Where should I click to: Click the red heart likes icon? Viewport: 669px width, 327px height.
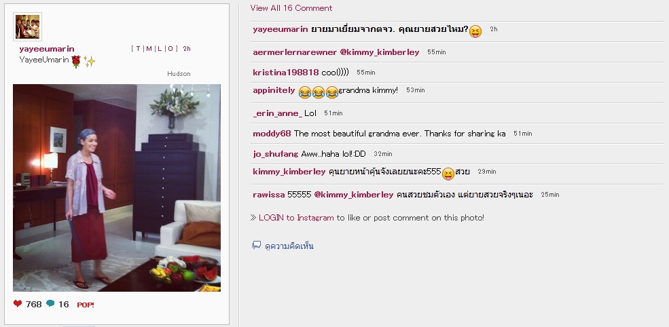pyautogui.click(x=18, y=303)
